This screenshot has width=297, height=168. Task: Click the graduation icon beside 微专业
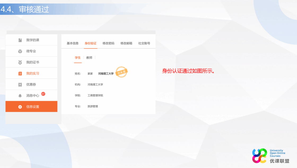pos(20,51)
